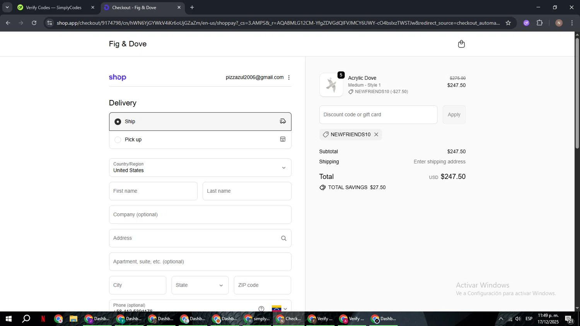Open Windows taskbar search
This screenshot has height=326, width=580.
(26, 319)
